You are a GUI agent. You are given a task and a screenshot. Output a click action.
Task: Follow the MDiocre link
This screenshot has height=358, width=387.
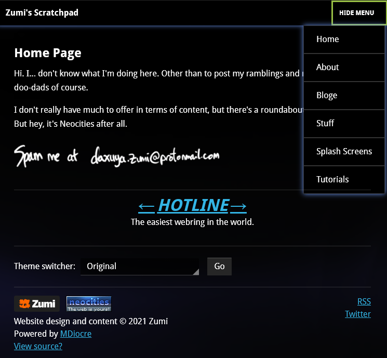click(76, 334)
